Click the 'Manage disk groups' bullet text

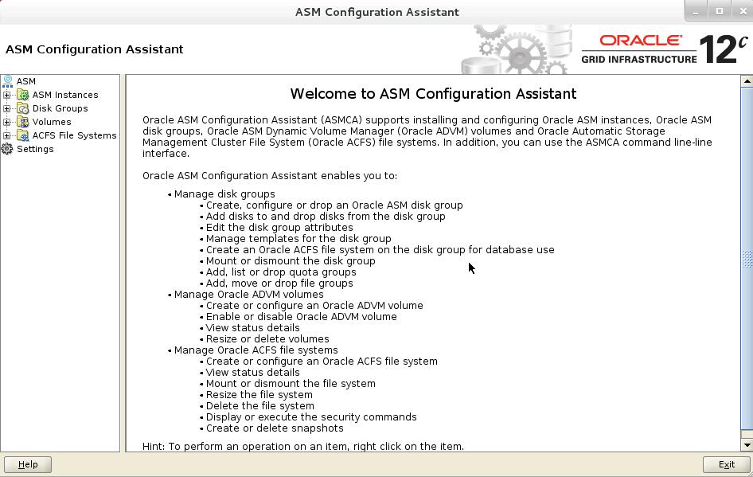click(224, 194)
